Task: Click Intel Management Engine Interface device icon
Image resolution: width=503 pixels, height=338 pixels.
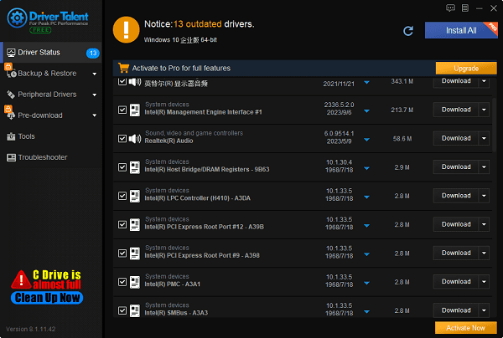Action: point(135,110)
